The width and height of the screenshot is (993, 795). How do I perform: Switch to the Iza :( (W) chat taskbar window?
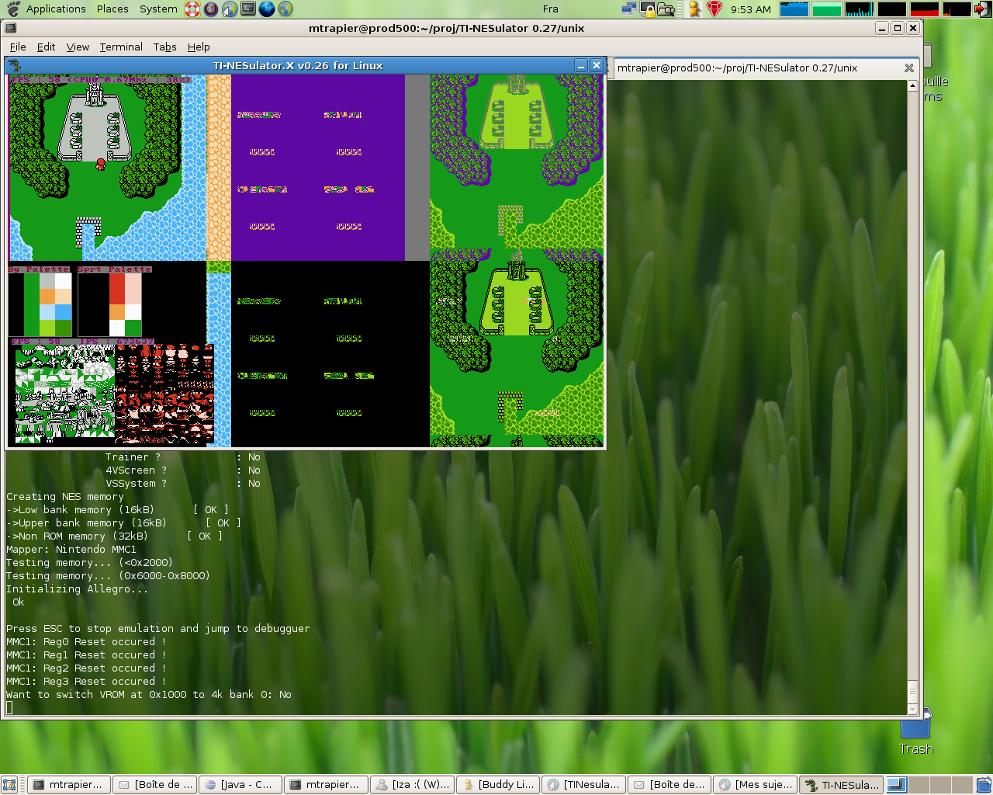(413, 785)
